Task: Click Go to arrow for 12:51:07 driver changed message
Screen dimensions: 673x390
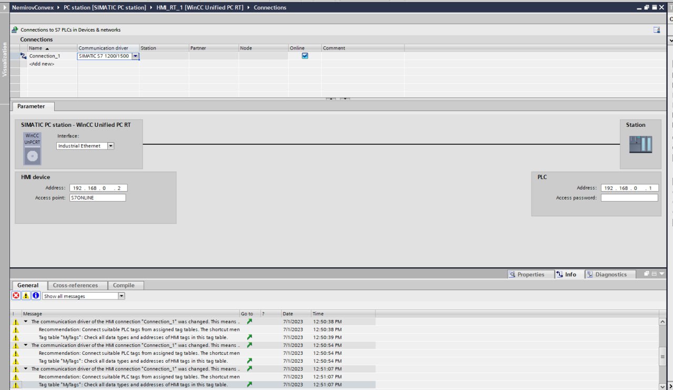Action: click(249, 369)
